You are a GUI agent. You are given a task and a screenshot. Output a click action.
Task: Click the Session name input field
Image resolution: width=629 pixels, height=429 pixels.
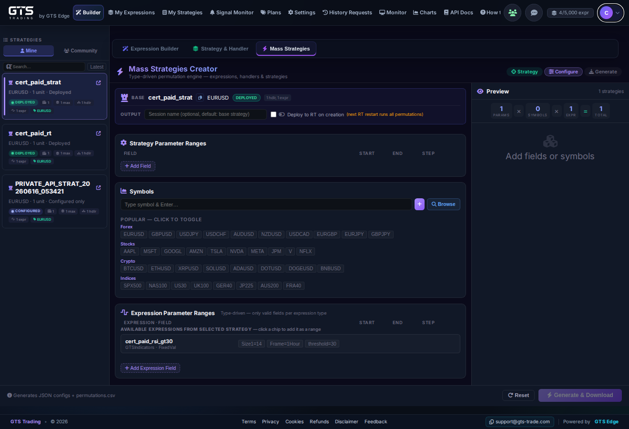205,114
